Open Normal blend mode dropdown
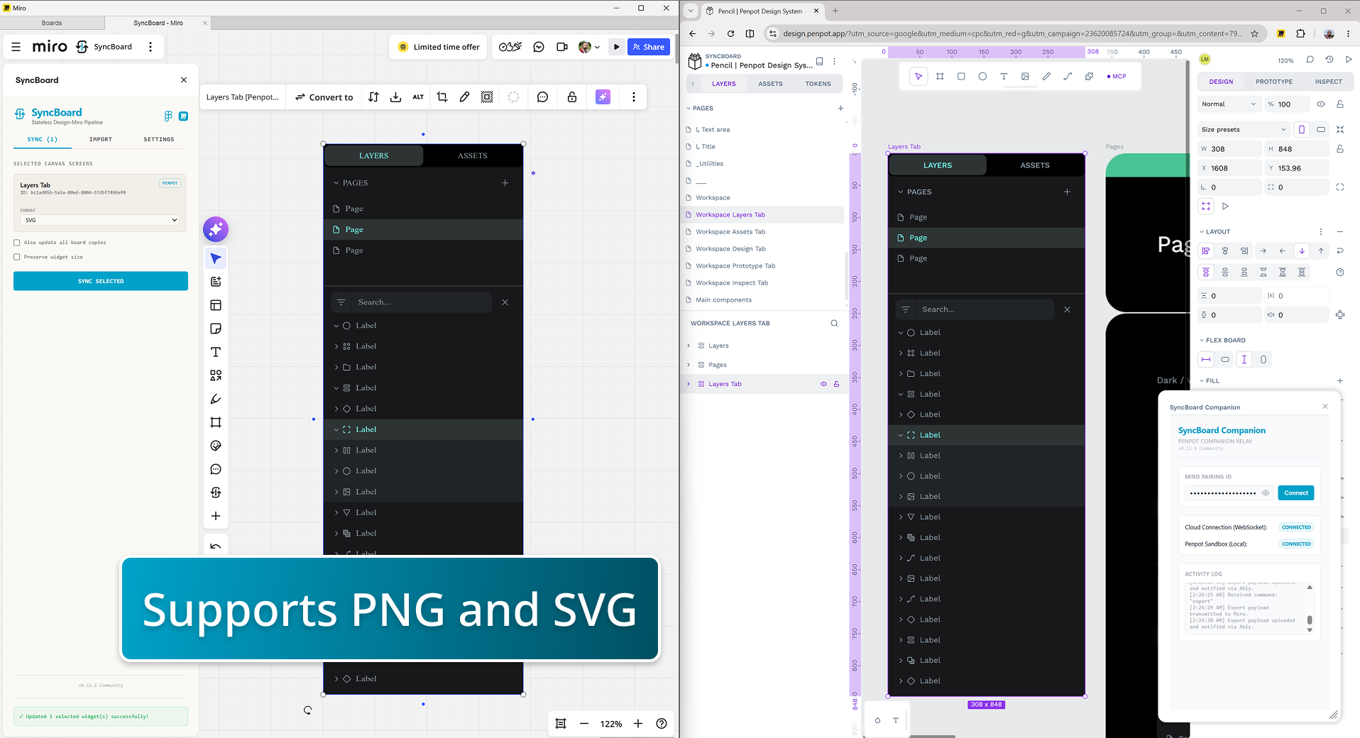1360x738 pixels. pos(1229,104)
